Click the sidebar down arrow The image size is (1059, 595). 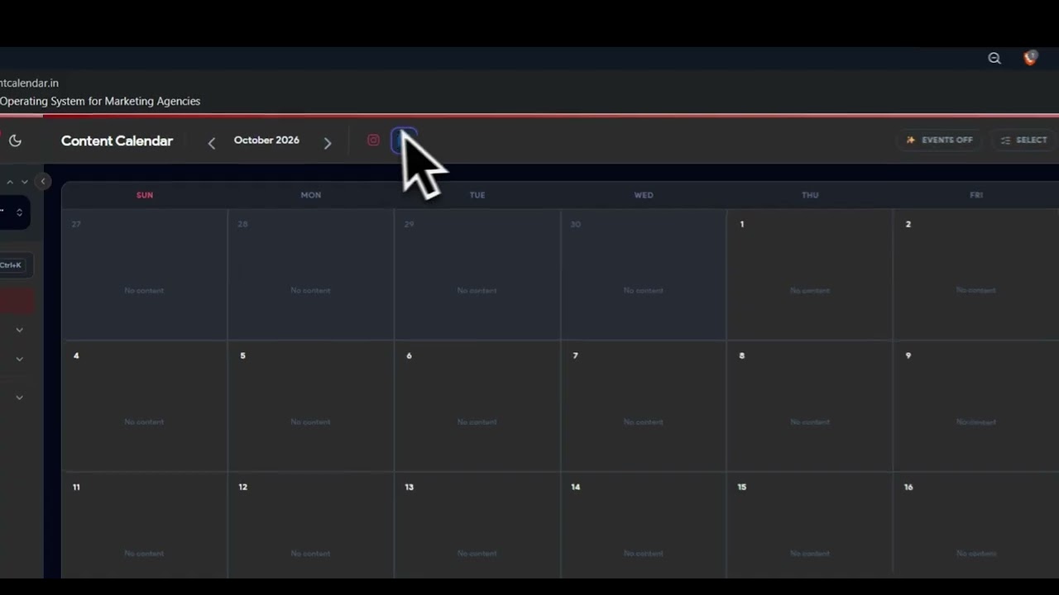(x=25, y=182)
